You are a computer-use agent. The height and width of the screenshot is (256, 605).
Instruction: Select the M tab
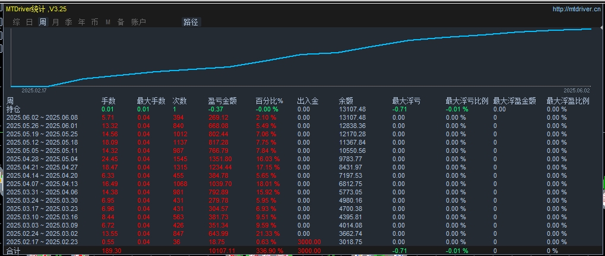click(108, 23)
